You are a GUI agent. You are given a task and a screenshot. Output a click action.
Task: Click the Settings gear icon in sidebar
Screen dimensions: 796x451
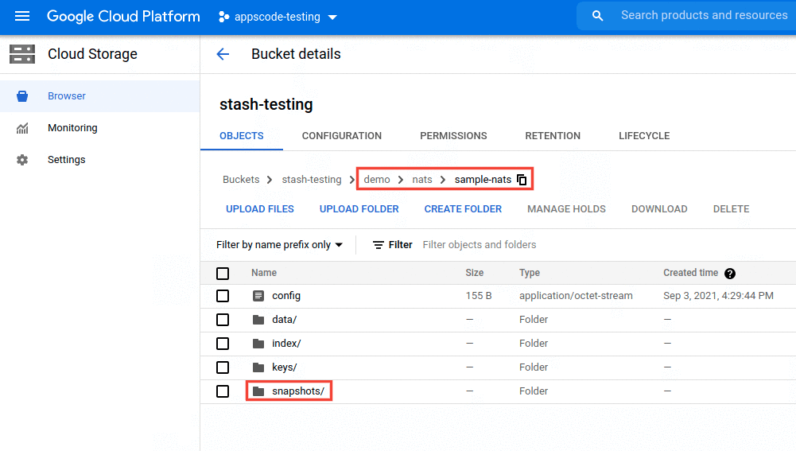(x=22, y=160)
